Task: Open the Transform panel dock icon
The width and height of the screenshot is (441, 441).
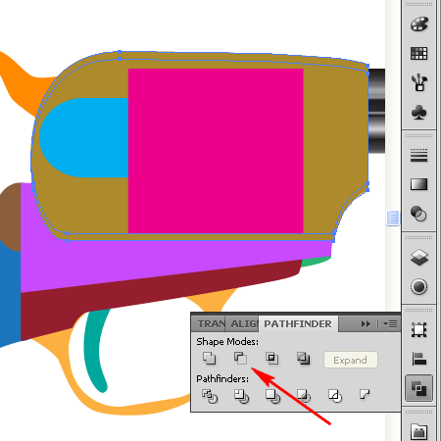Action: coord(419,329)
